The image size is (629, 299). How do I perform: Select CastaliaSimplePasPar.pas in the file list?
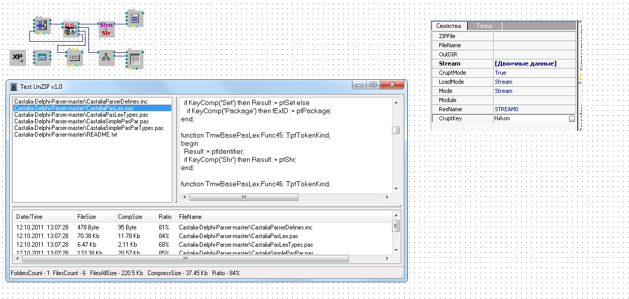point(81,121)
